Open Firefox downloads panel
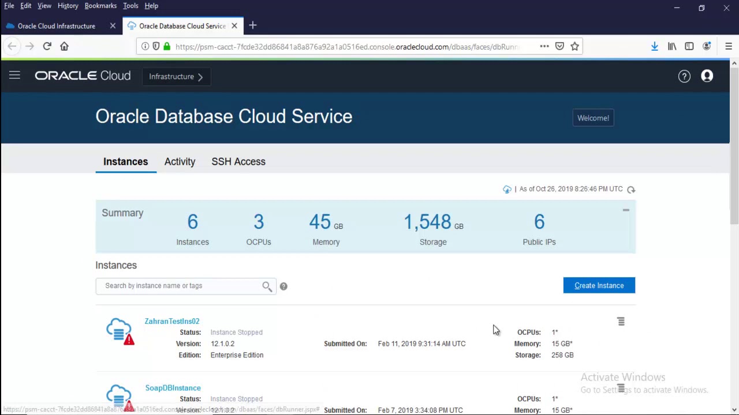739x415 pixels. pos(655,46)
